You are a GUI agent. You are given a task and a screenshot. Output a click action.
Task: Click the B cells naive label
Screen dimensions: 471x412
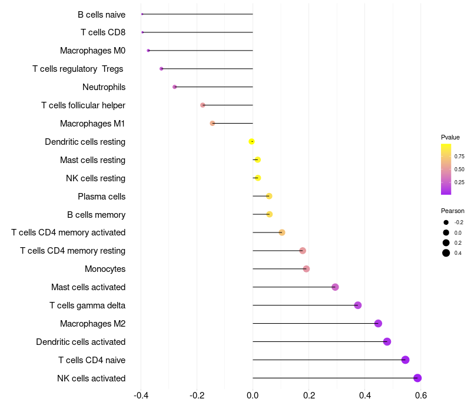tap(101, 14)
